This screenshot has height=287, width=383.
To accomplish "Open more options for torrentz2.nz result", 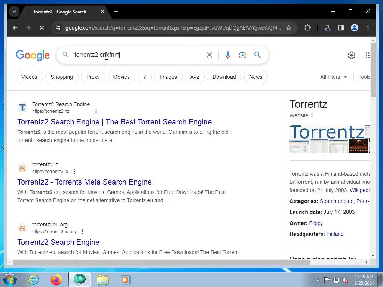I will [96, 111].
